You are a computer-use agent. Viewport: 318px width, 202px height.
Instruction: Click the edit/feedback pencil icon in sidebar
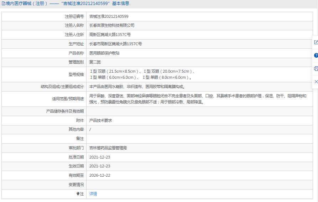tap(316, 42)
